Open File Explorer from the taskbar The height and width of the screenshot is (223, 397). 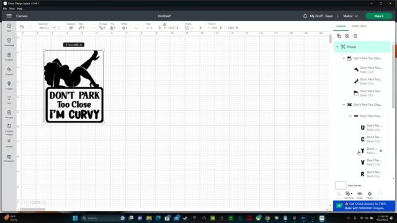(149, 218)
